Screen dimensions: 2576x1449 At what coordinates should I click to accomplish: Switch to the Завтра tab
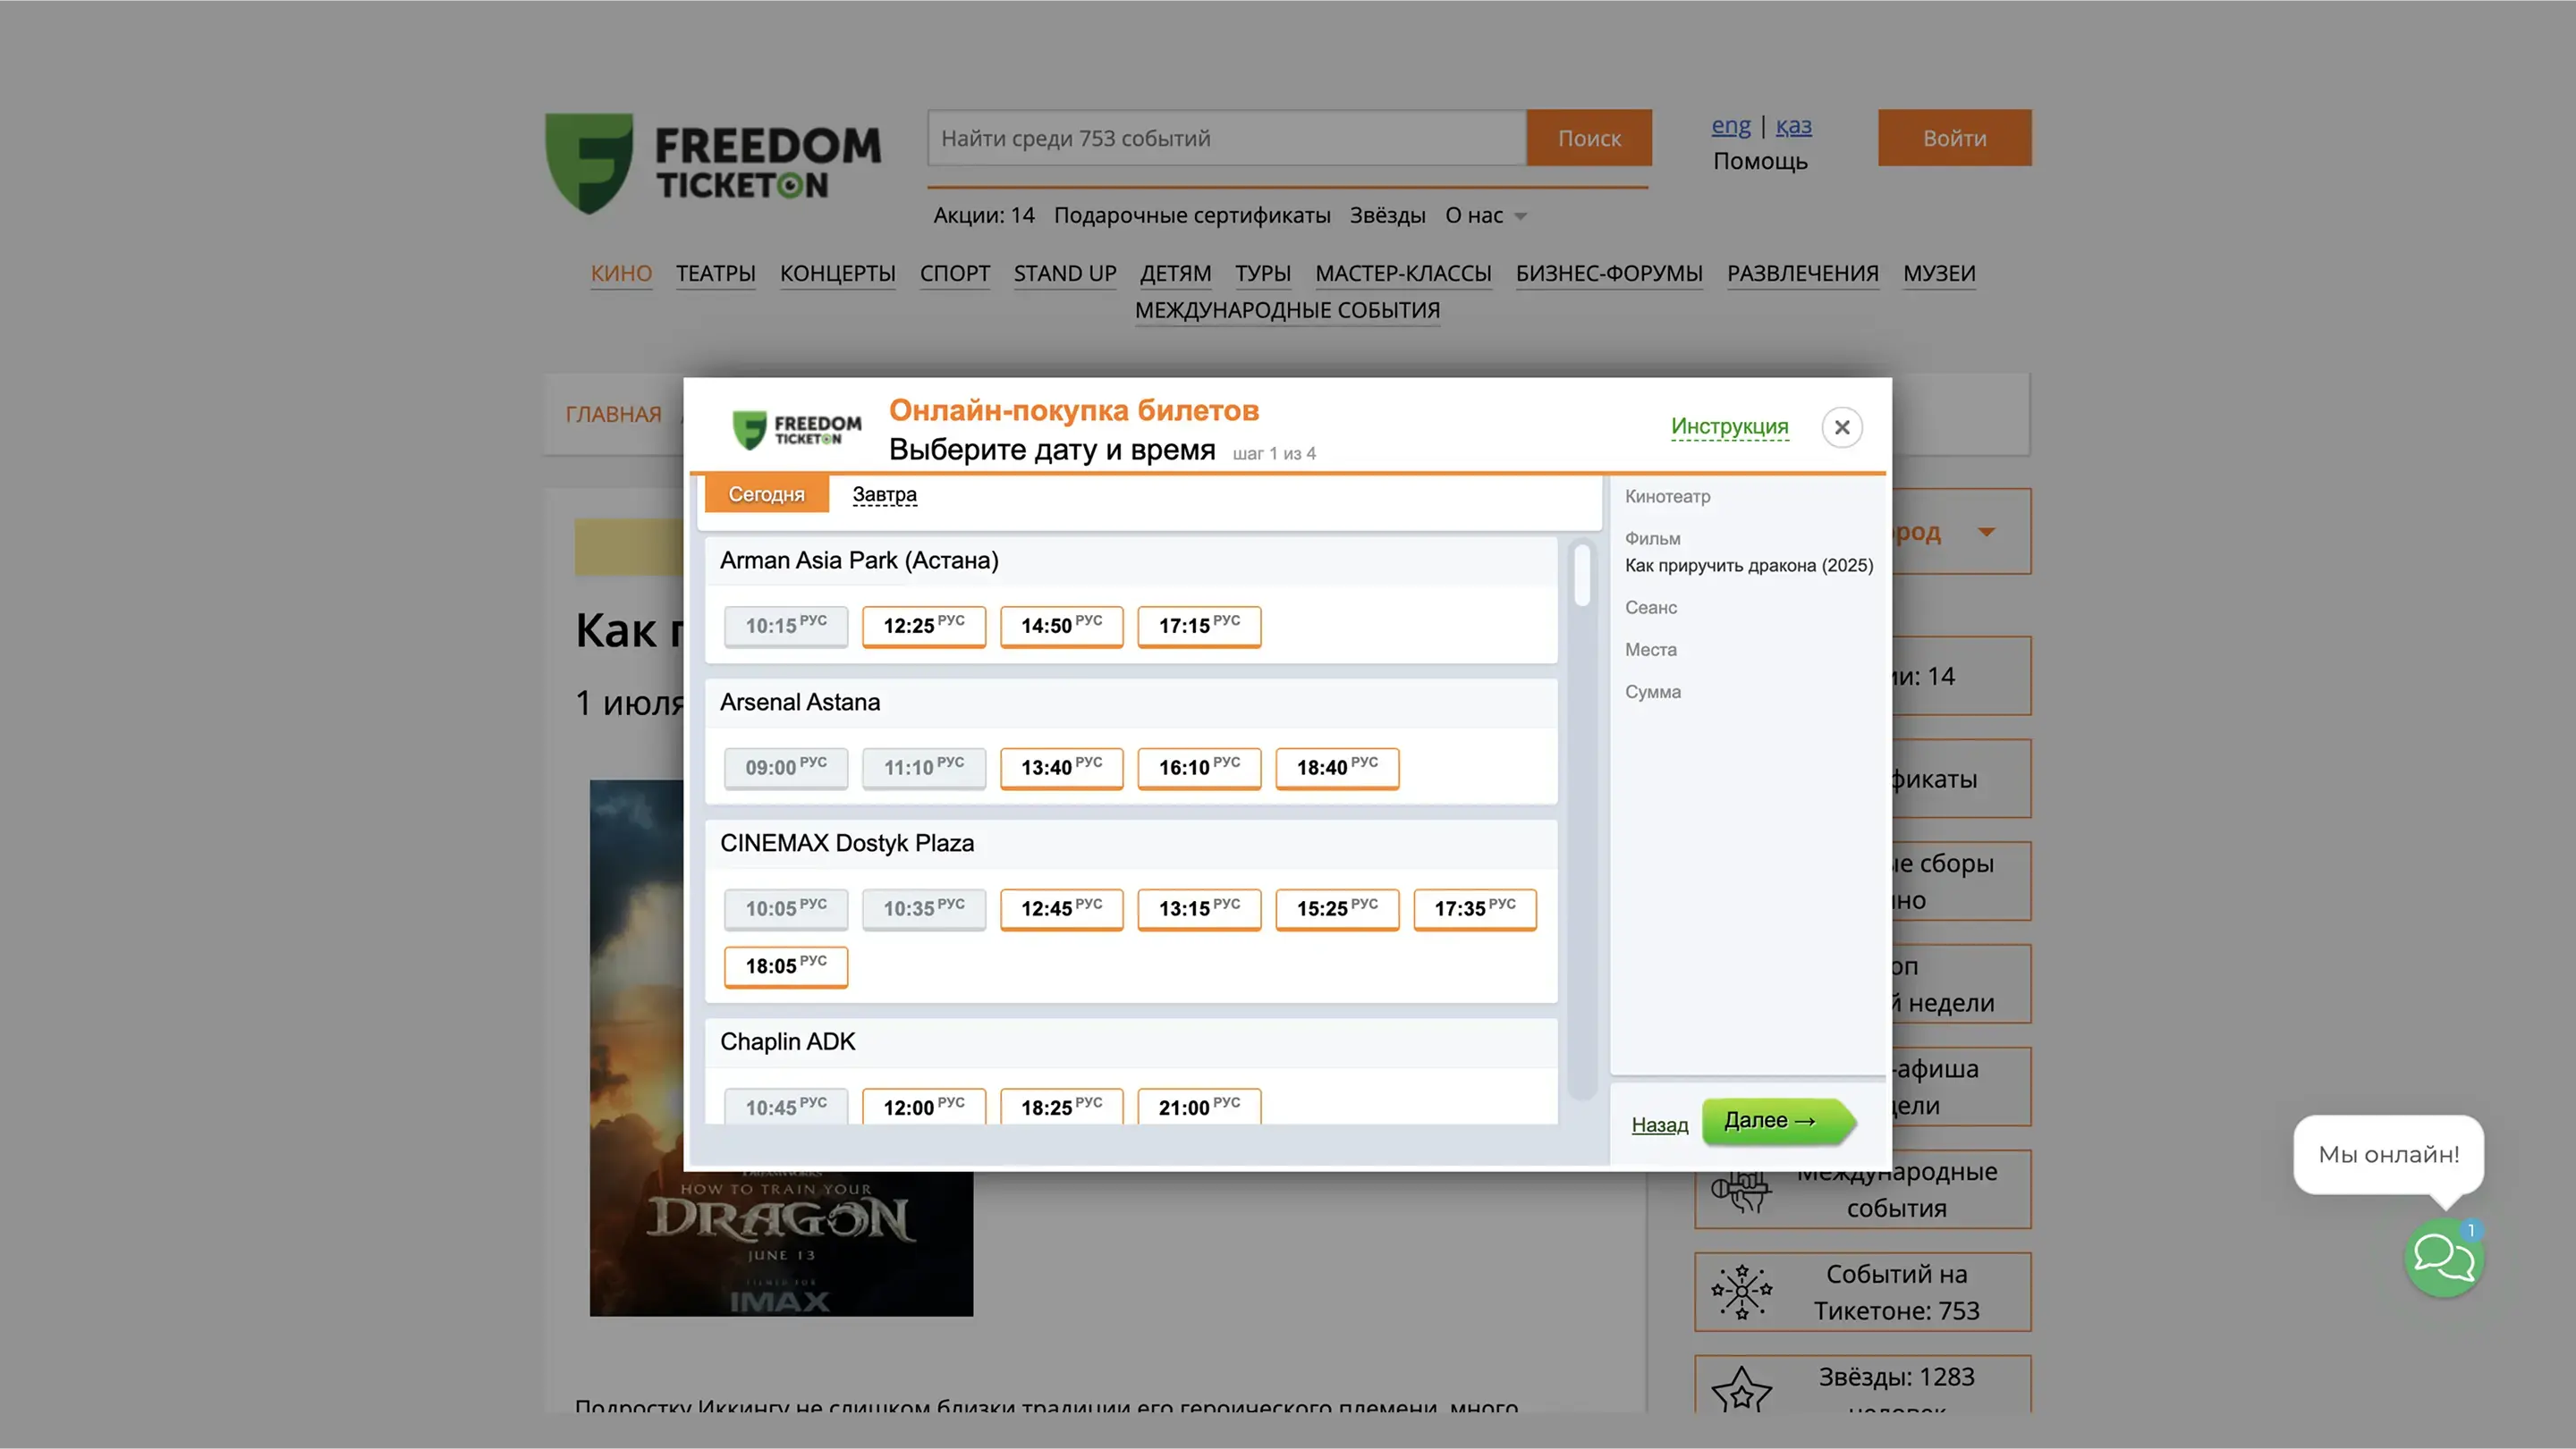[884, 494]
